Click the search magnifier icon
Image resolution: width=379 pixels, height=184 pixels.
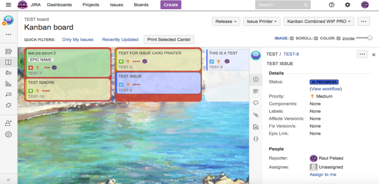tap(306, 5)
